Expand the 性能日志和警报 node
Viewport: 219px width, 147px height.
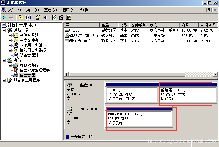(10, 50)
